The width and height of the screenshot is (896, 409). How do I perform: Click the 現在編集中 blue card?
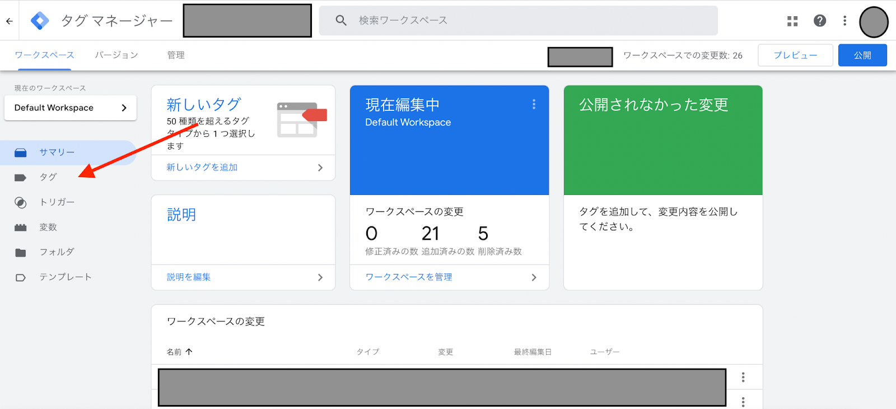point(449,140)
